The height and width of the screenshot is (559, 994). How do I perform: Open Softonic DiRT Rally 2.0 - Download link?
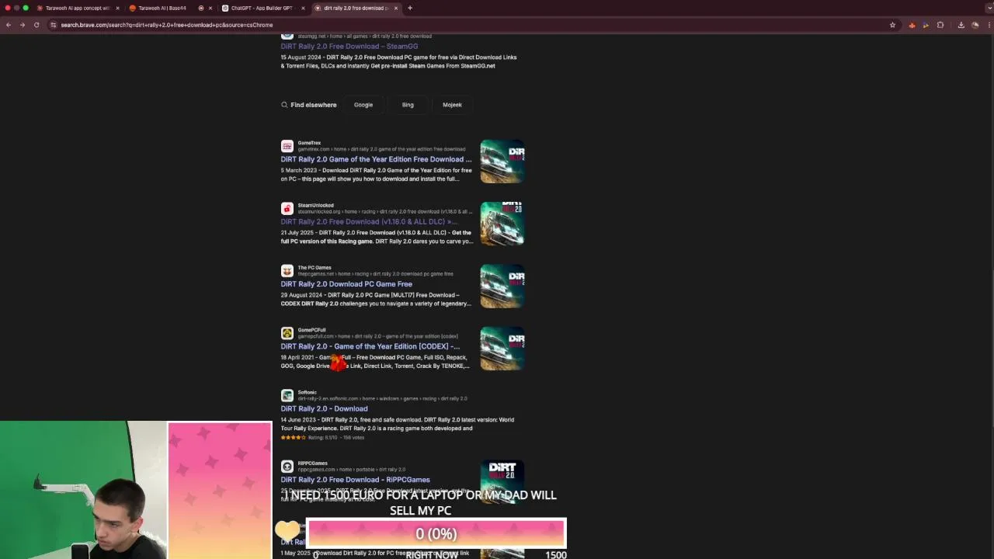324,408
